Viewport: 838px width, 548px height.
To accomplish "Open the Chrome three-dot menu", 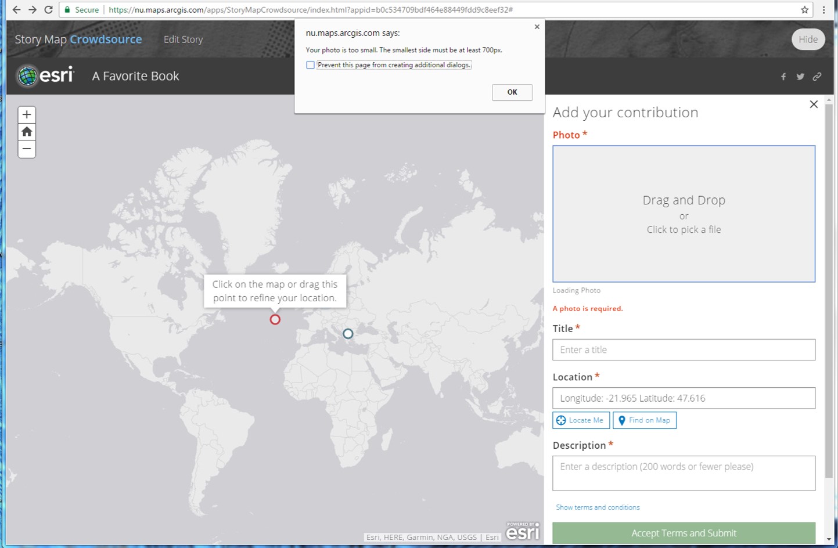I will click(x=823, y=10).
